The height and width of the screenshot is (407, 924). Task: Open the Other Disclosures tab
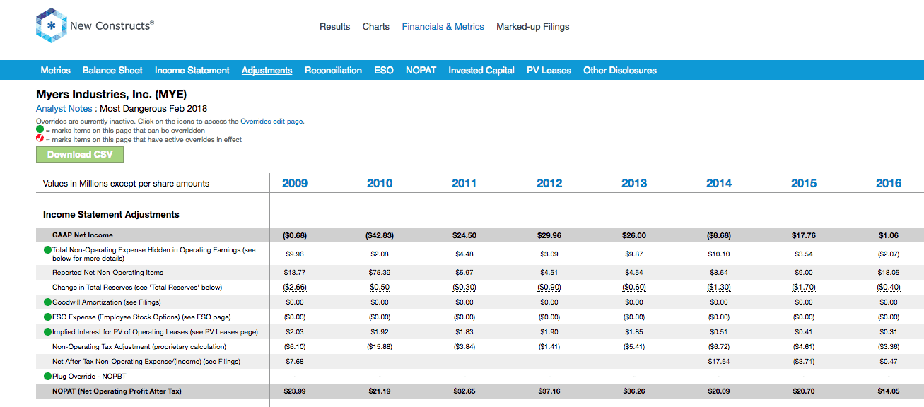(x=620, y=71)
